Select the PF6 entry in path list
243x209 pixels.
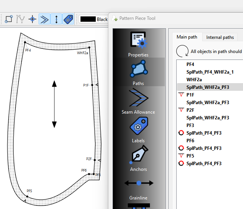pos(190,140)
